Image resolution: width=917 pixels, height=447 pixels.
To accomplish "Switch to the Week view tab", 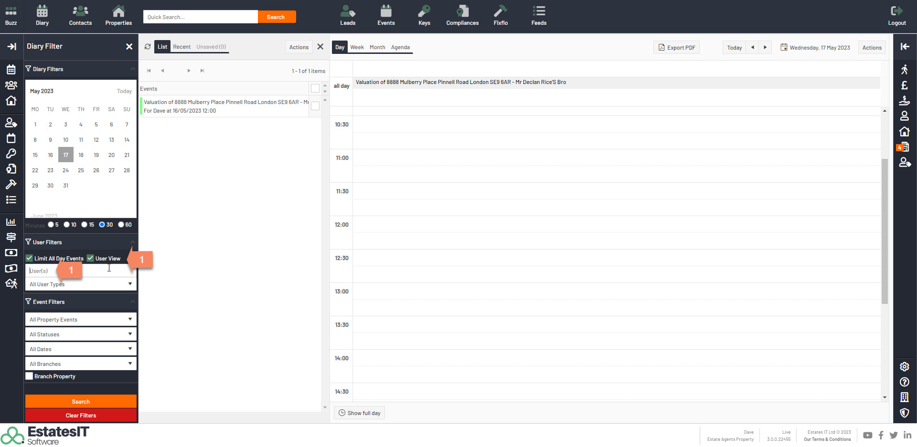I will pyautogui.click(x=357, y=47).
